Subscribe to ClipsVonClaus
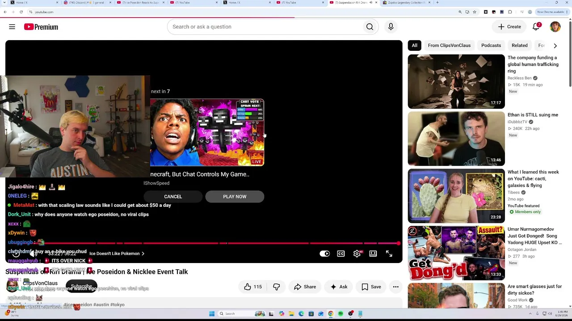 pyautogui.click(x=81, y=286)
